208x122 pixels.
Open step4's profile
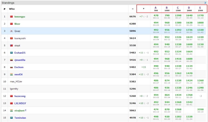(17, 46)
